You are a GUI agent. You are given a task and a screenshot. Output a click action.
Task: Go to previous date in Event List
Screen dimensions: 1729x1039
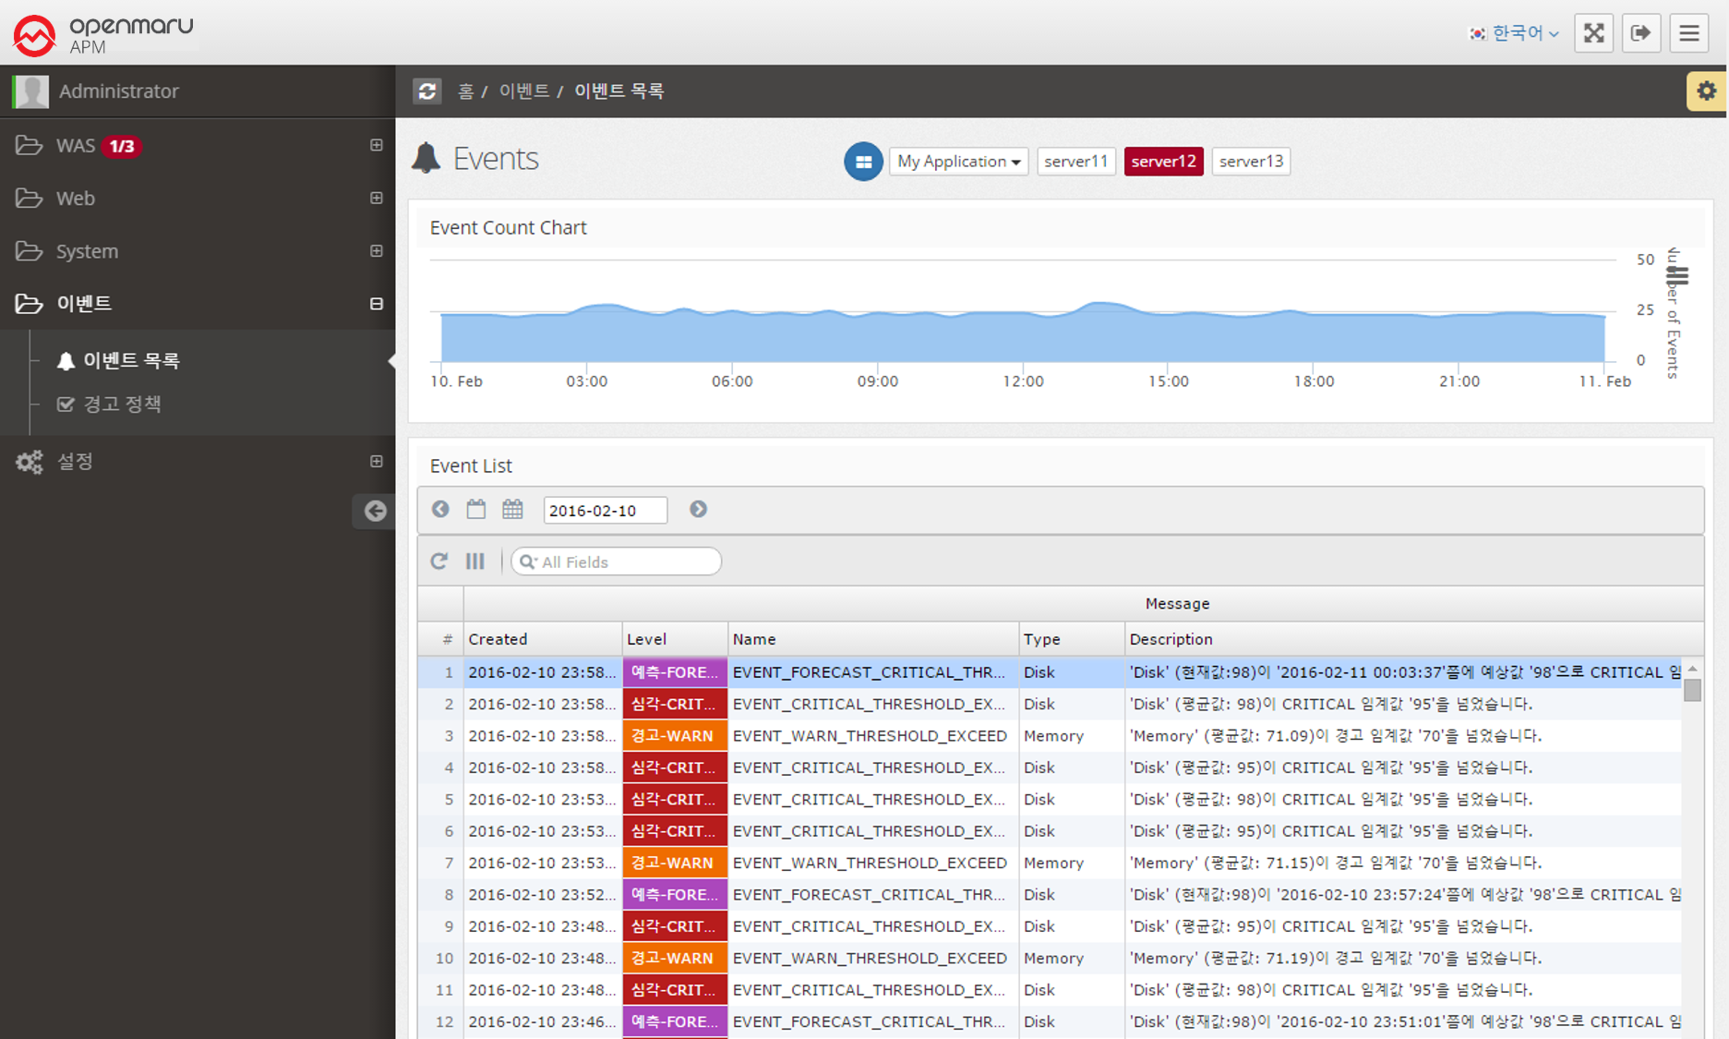tap(440, 510)
